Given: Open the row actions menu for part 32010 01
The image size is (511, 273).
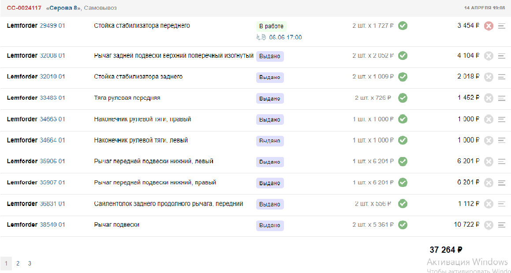Looking at the screenshot, I should (502, 77).
